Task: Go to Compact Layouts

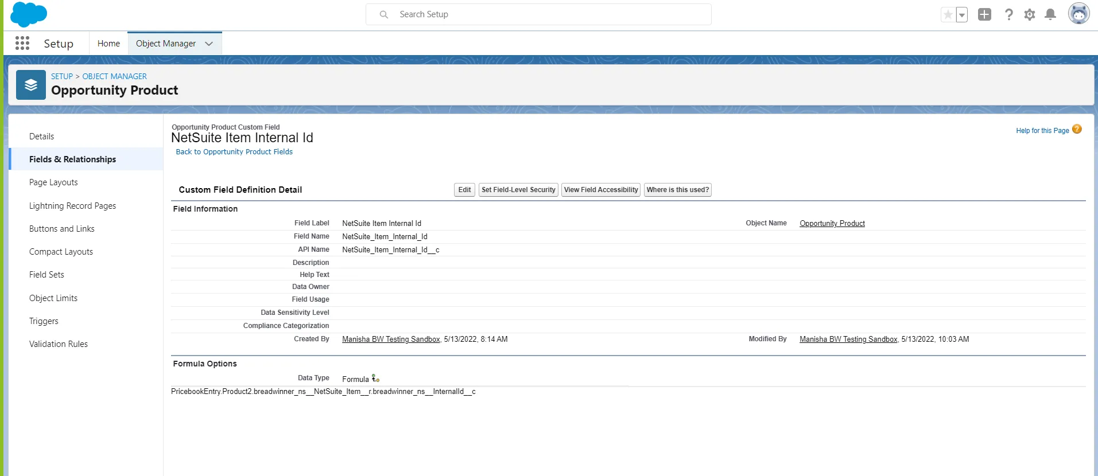Action: coord(61,252)
